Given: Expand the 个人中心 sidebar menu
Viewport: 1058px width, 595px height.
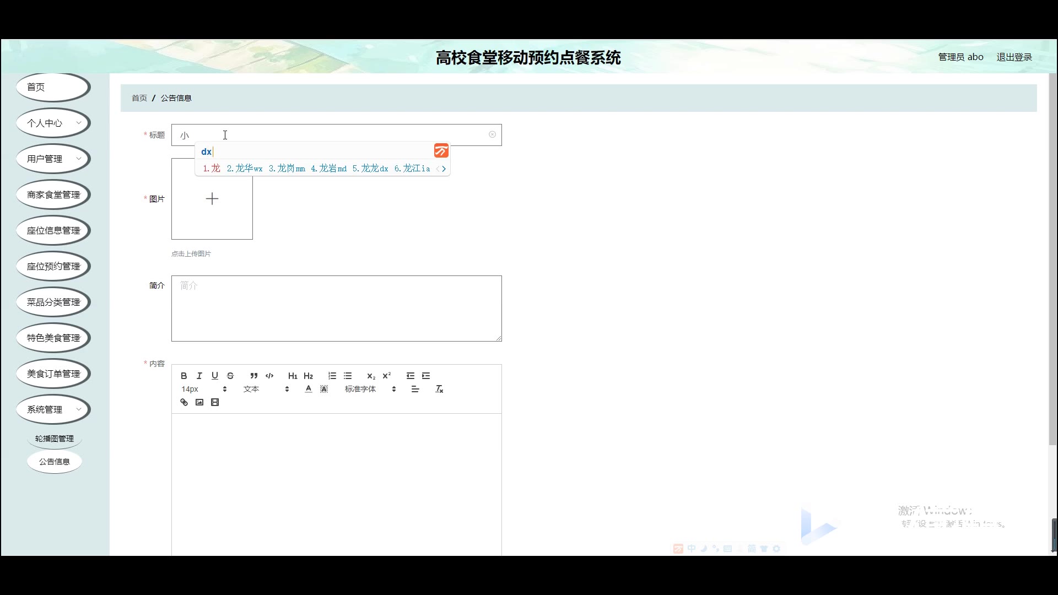Looking at the screenshot, I should tap(53, 123).
